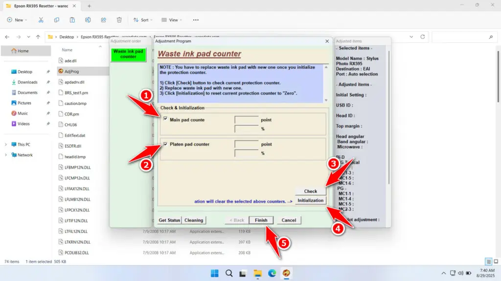Screen dimensions: 501x281
Task: Open the See more ellipsis menu
Action: click(196, 20)
